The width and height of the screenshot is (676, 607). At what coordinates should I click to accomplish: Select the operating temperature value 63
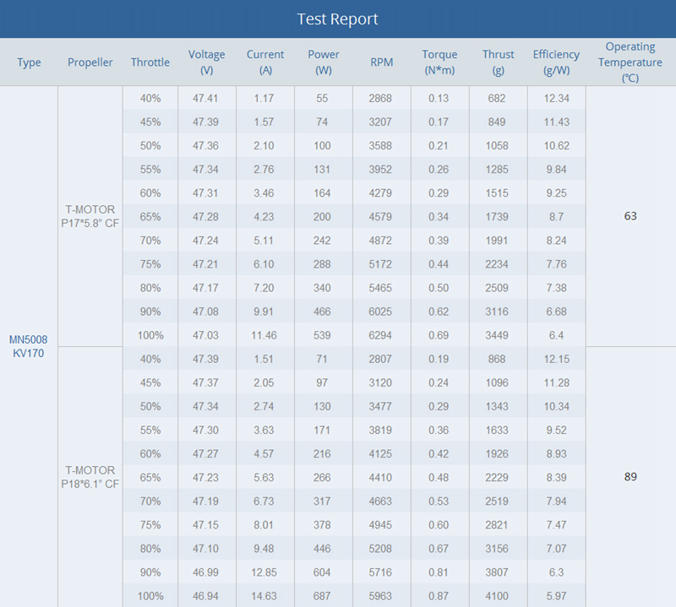click(x=630, y=216)
